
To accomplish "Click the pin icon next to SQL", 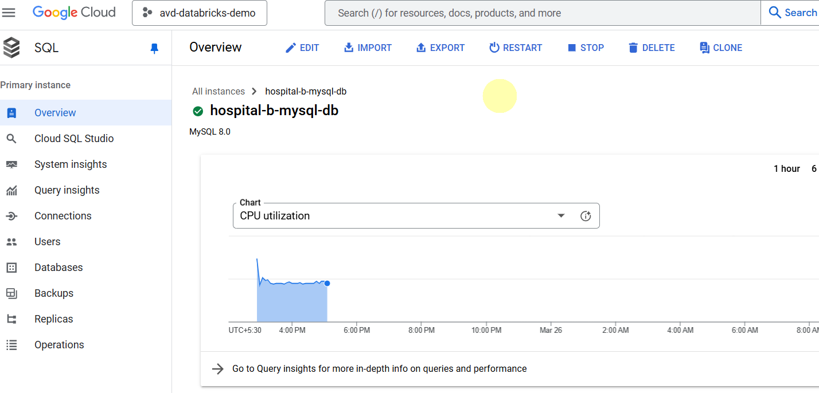I will point(154,49).
